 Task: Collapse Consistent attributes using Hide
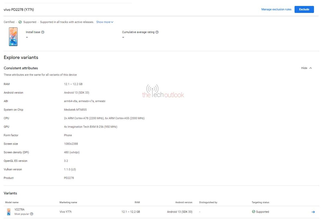coord(306,68)
